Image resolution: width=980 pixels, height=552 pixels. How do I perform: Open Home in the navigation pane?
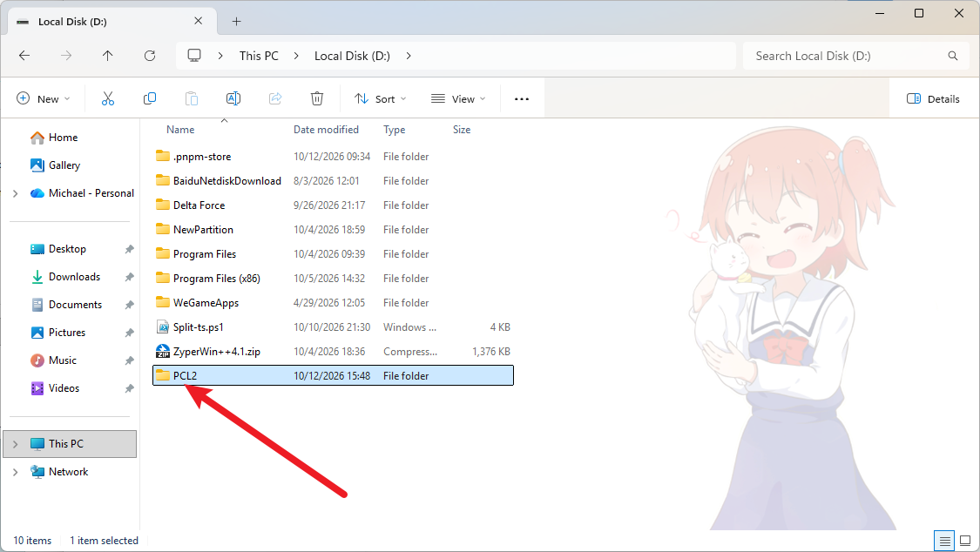click(x=63, y=138)
